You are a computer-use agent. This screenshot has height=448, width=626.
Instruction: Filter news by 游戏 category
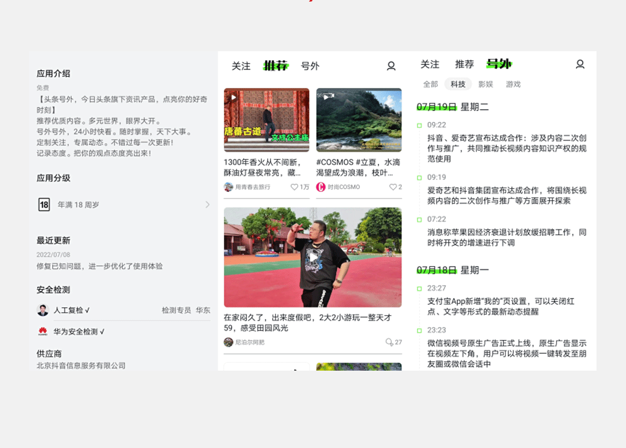[x=513, y=84]
